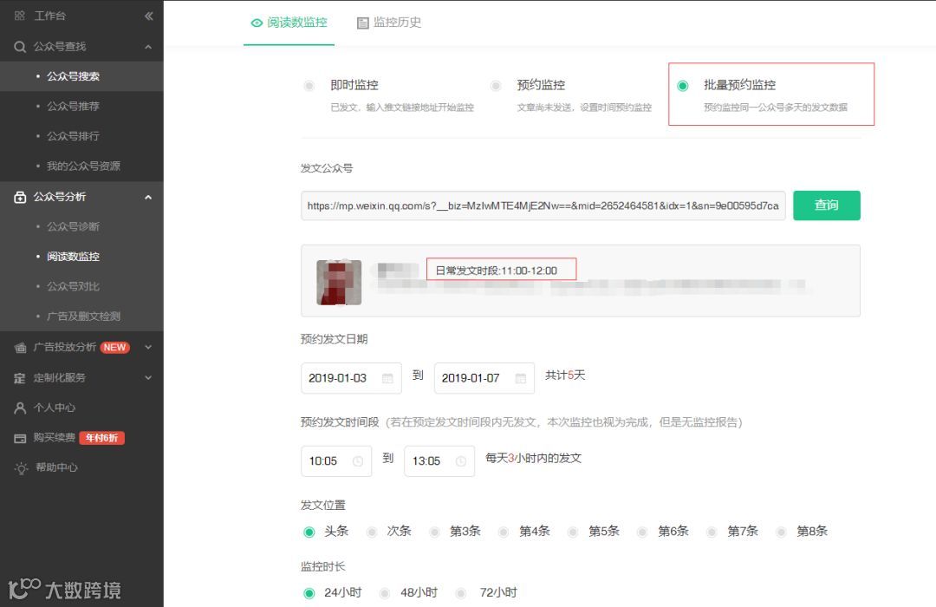This screenshot has width=936, height=607.
Task: Click the 购买续费 card icon
Action: (x=20, y=438)
